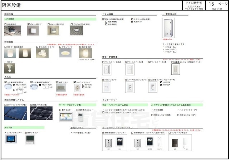Check the 電力モニター checkbox
Screen dimensions: 229x160
coord(60,110)
